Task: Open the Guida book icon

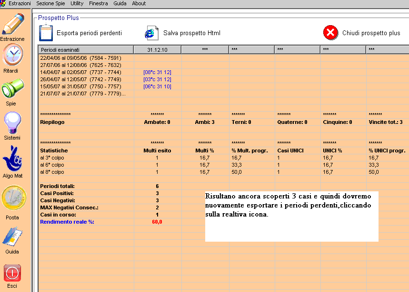Action: [12, 236]
